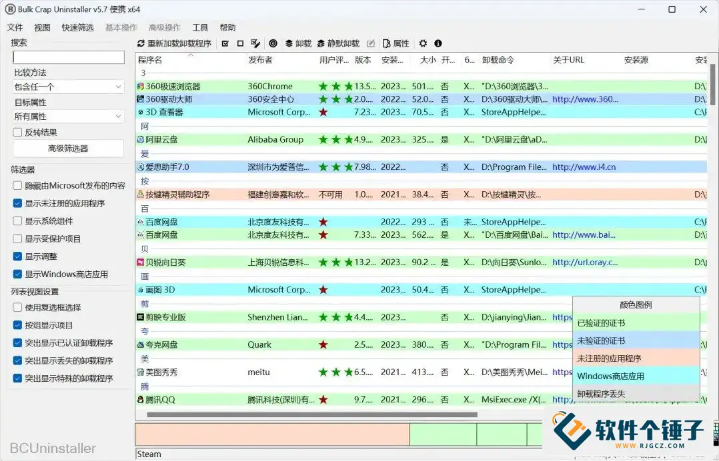This screenshot has width=719, height=461.
Task: Open the 视图 menu
Action: point(42,27)
